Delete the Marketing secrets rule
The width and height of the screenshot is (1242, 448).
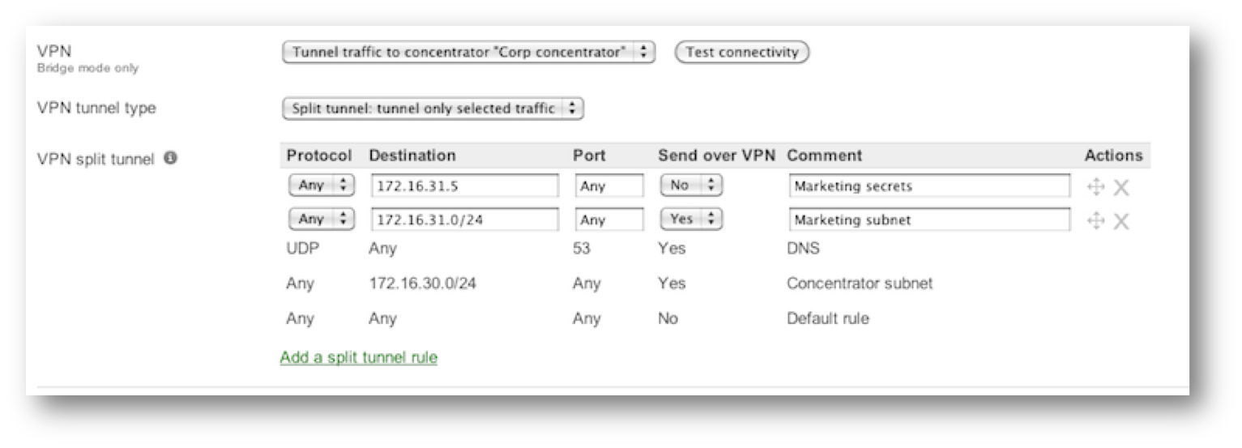point(1121,188)
